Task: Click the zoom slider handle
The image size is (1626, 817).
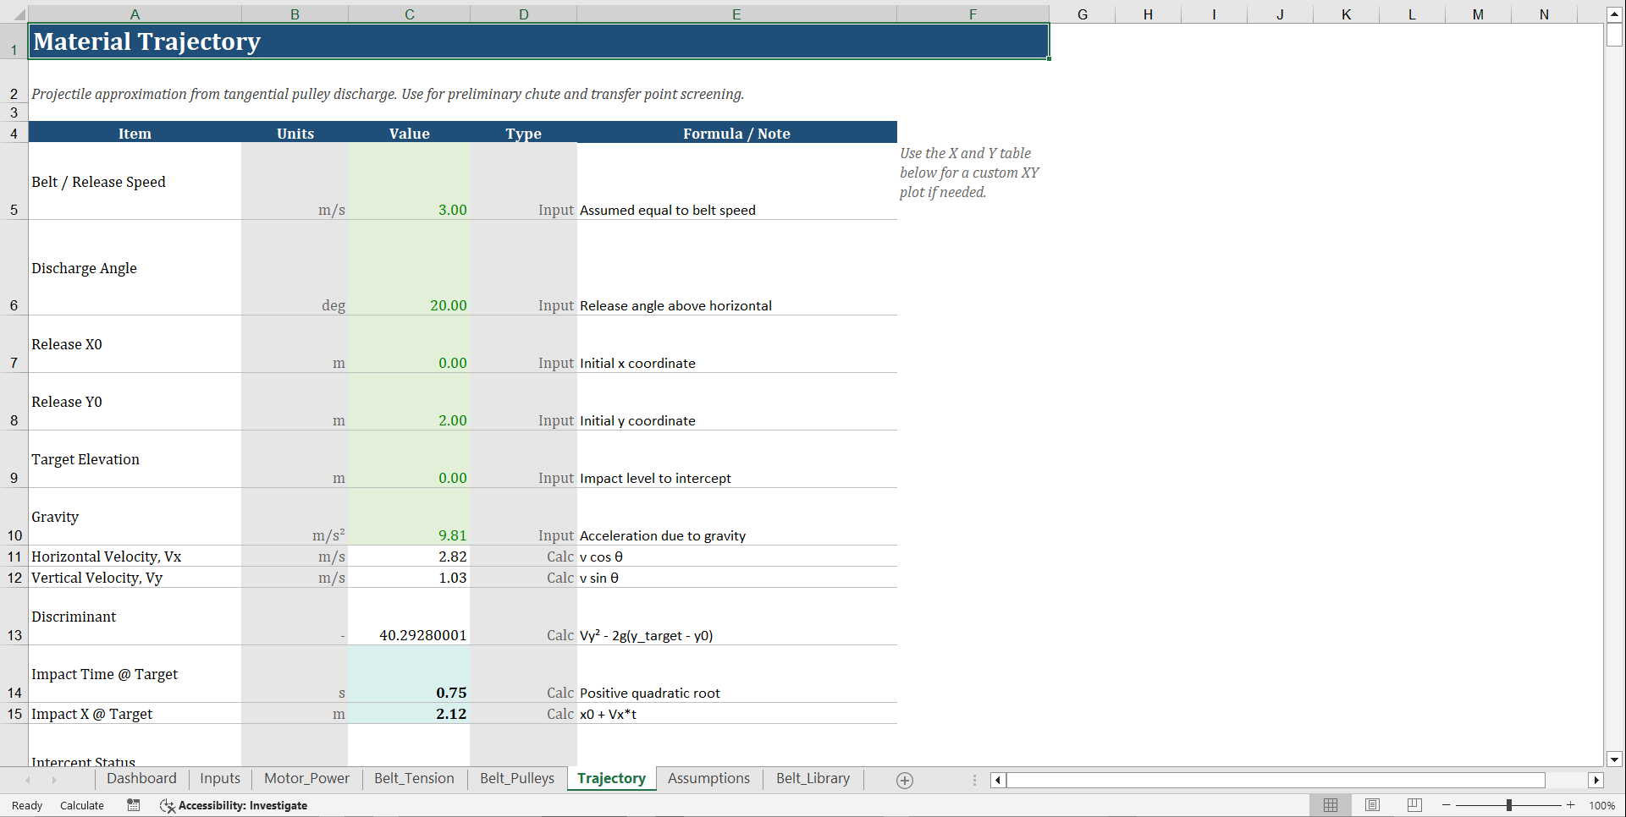Action: pyautogui.click(x=1511, y=805)
